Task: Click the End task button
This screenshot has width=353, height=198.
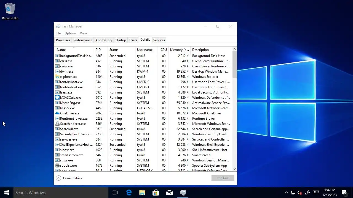Action: pyautogui.click(x=223, y=178)
